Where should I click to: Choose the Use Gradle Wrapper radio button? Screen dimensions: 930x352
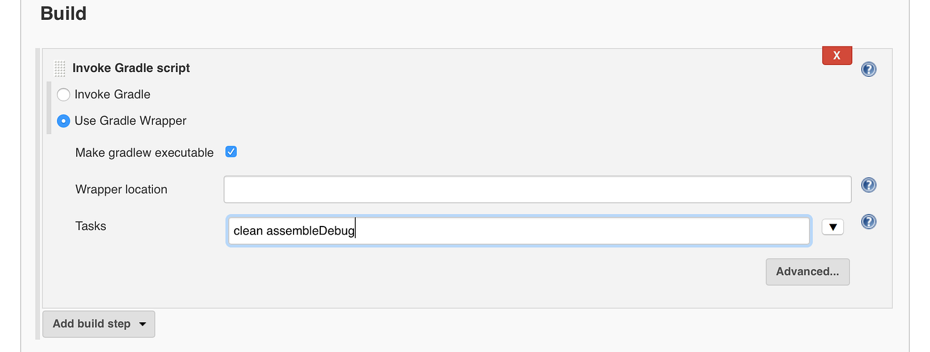pyautogui.click(x=63, y=121)
